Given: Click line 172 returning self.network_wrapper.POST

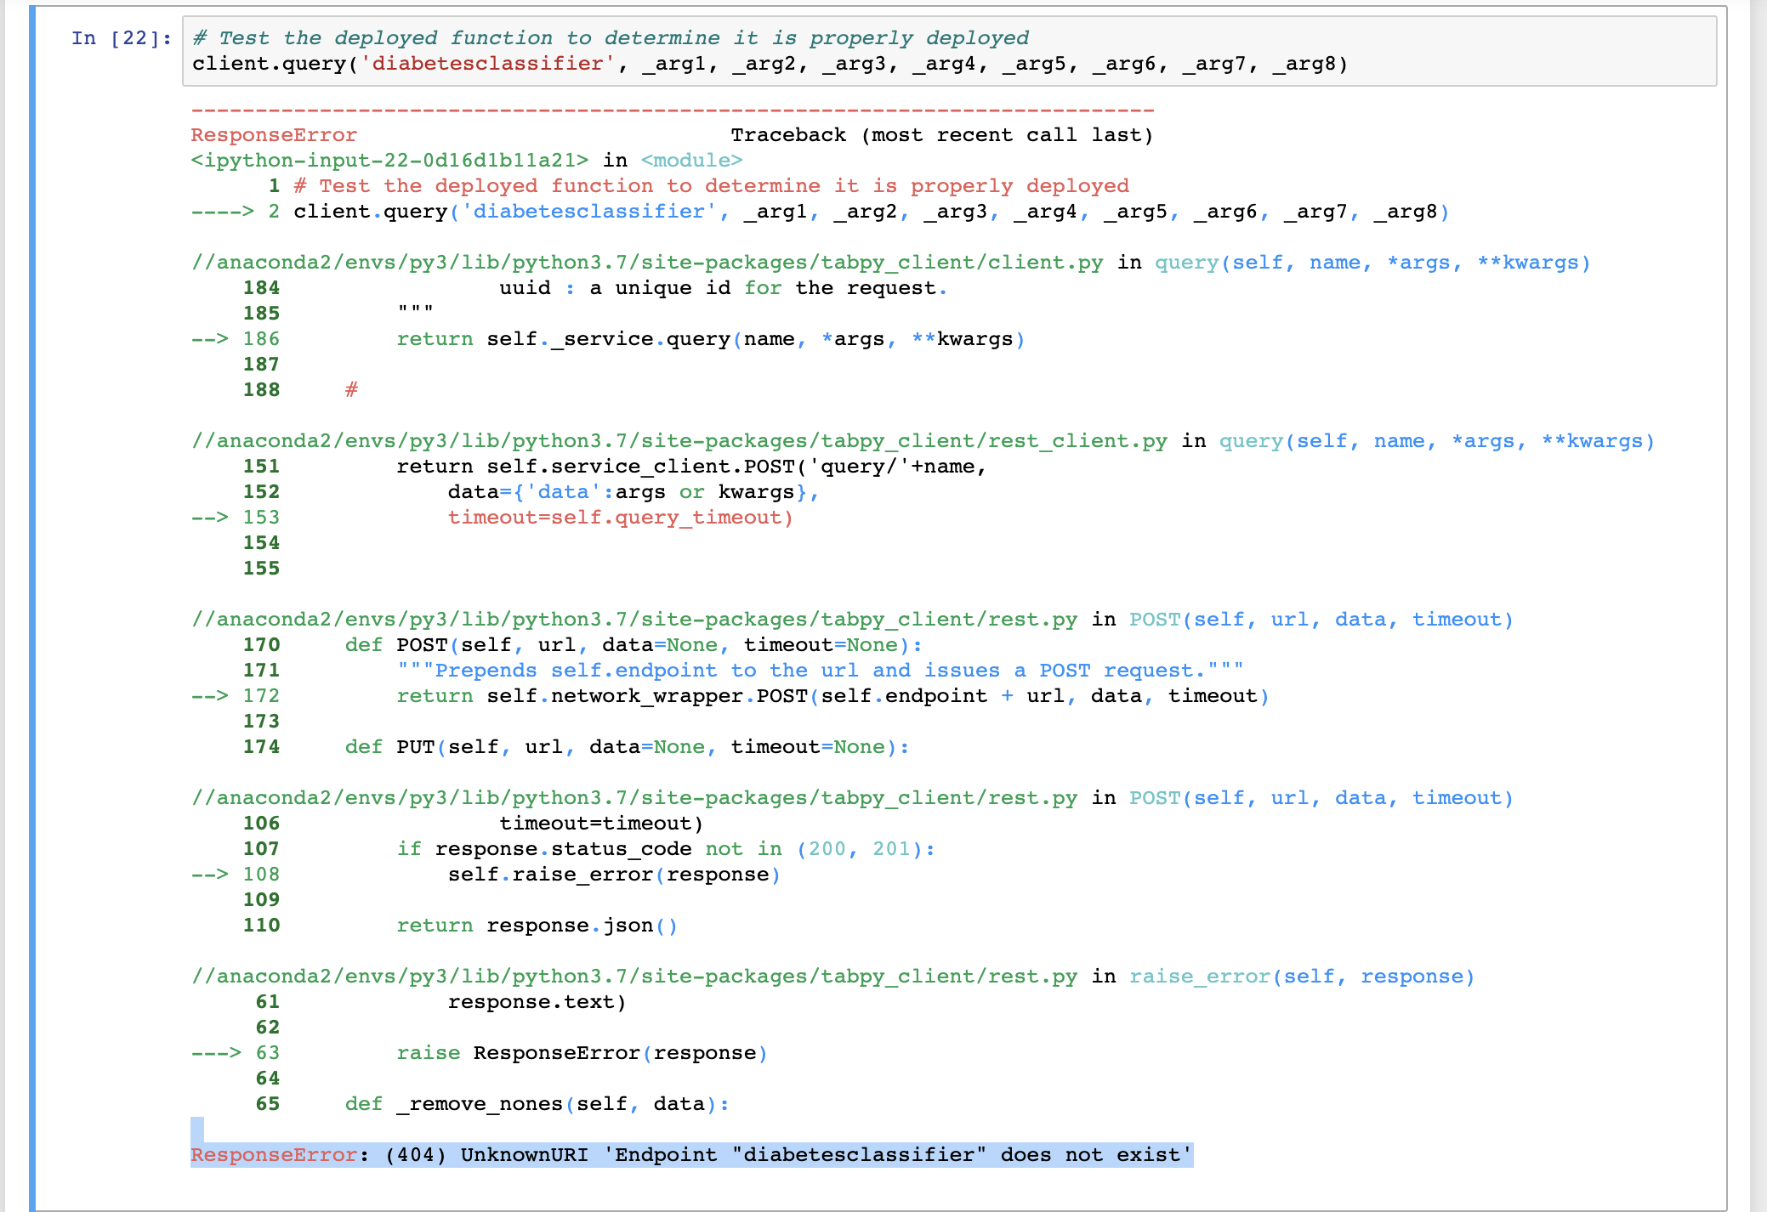Looking at the screenshot, I should 832,696.
